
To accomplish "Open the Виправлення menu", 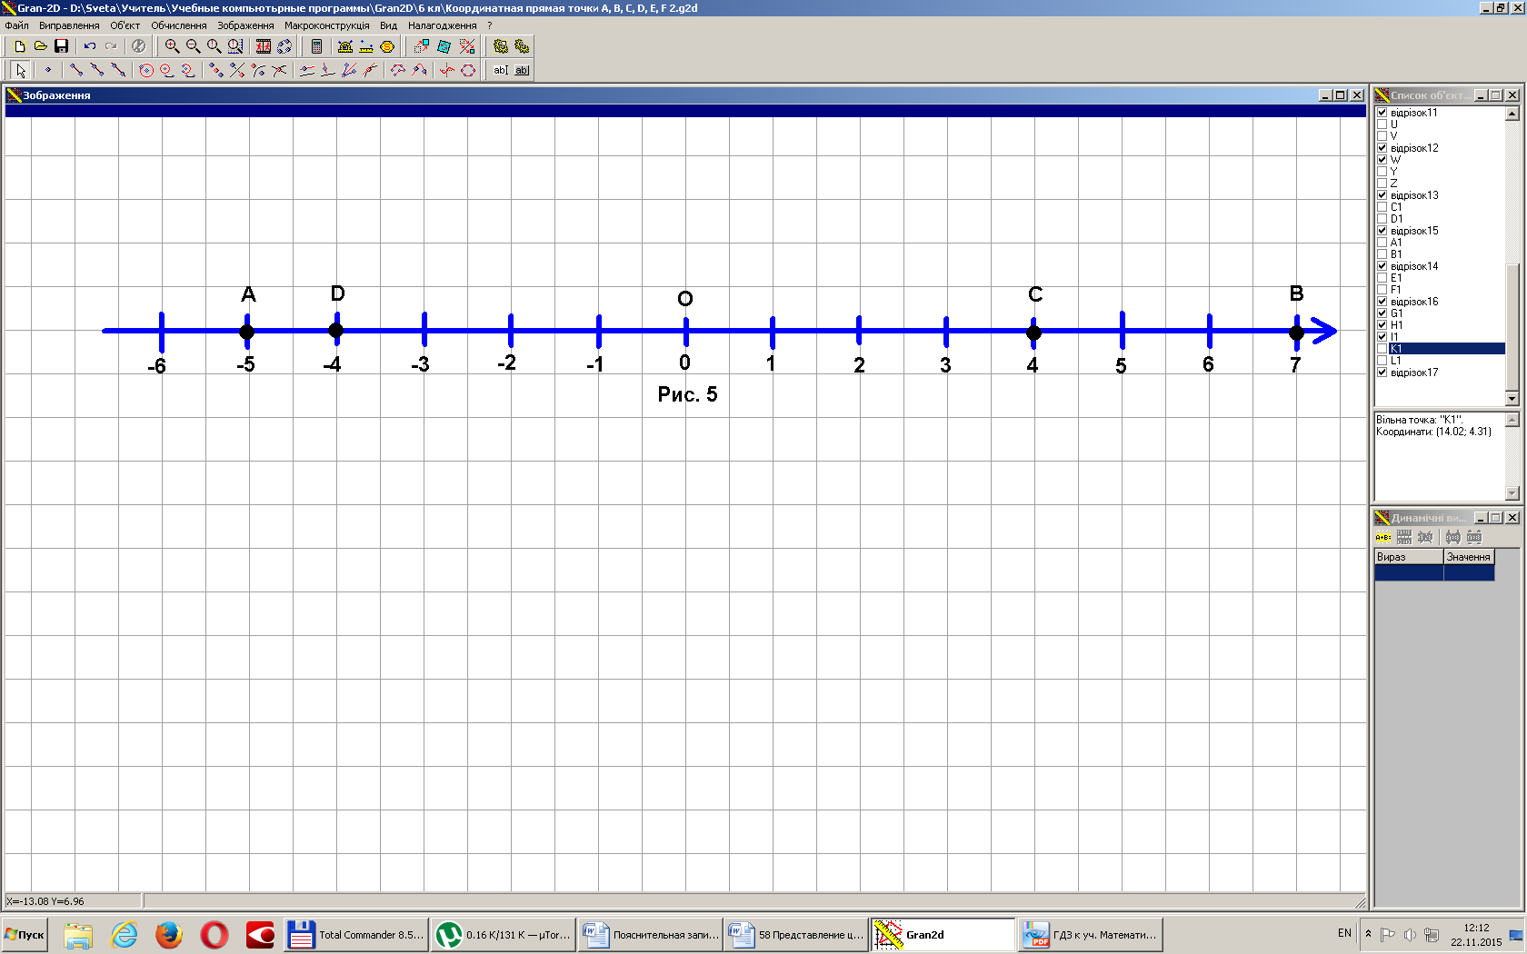I will [x=69, y=25].
